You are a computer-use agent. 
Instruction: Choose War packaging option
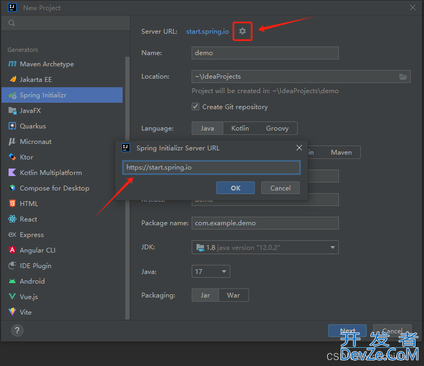coord(233,295)
